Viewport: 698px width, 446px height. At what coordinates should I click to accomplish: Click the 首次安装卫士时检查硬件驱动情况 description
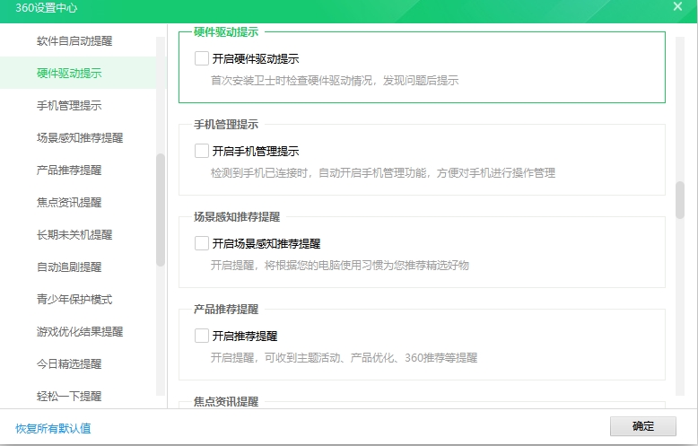pos(335,81)
